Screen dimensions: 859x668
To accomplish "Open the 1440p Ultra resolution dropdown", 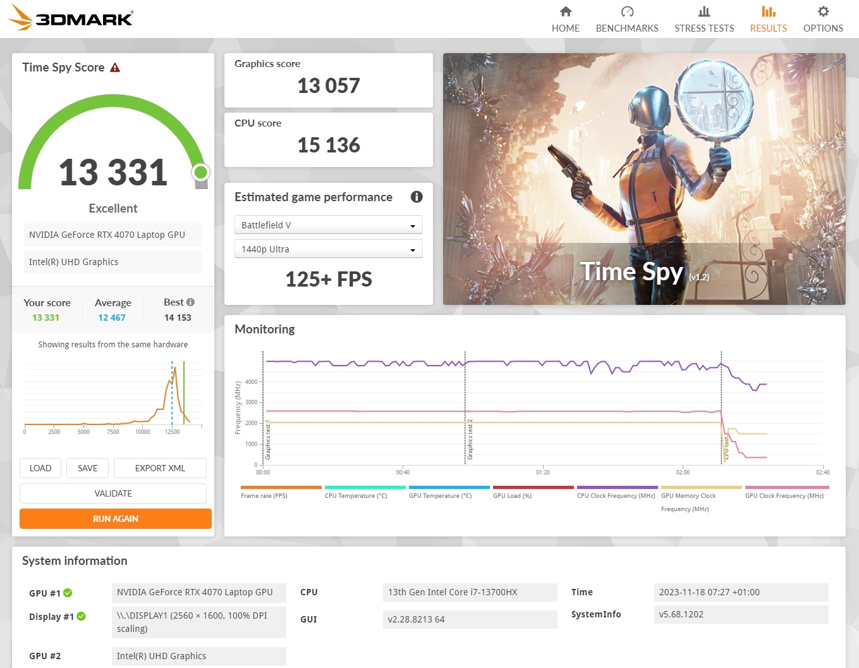I will (328, 249).
